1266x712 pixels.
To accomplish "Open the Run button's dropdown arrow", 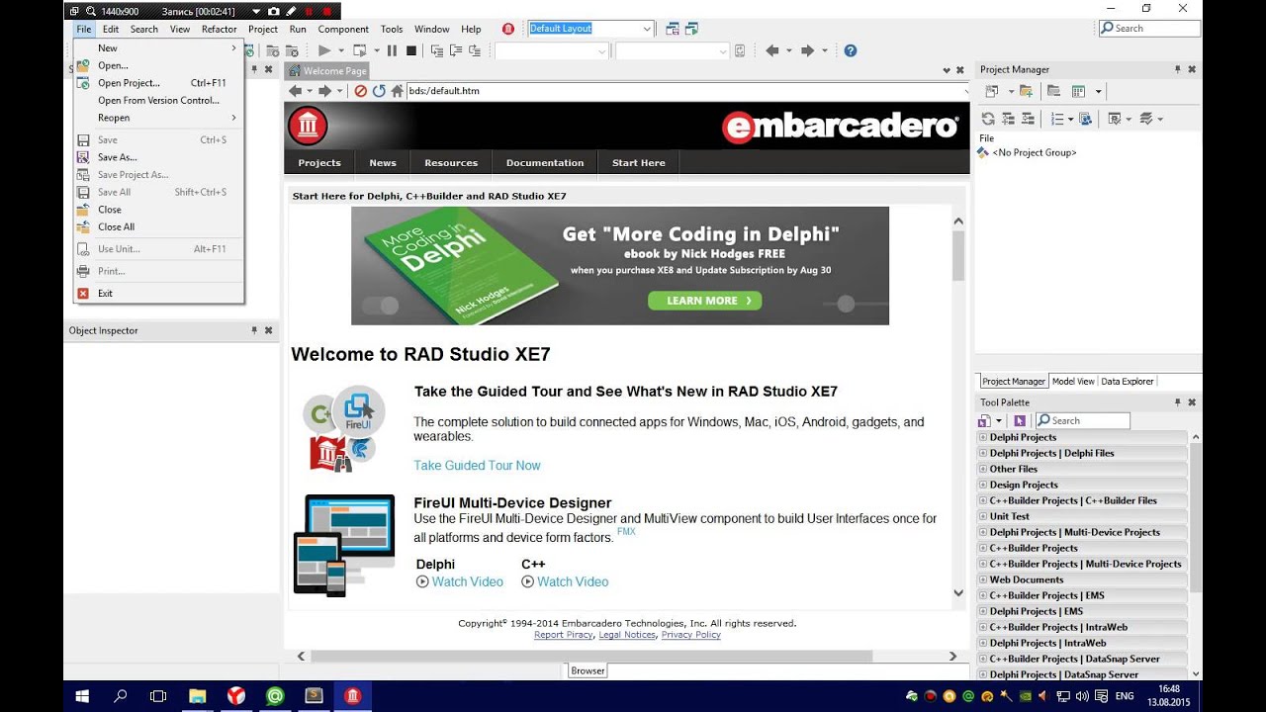I will [341, 50].
